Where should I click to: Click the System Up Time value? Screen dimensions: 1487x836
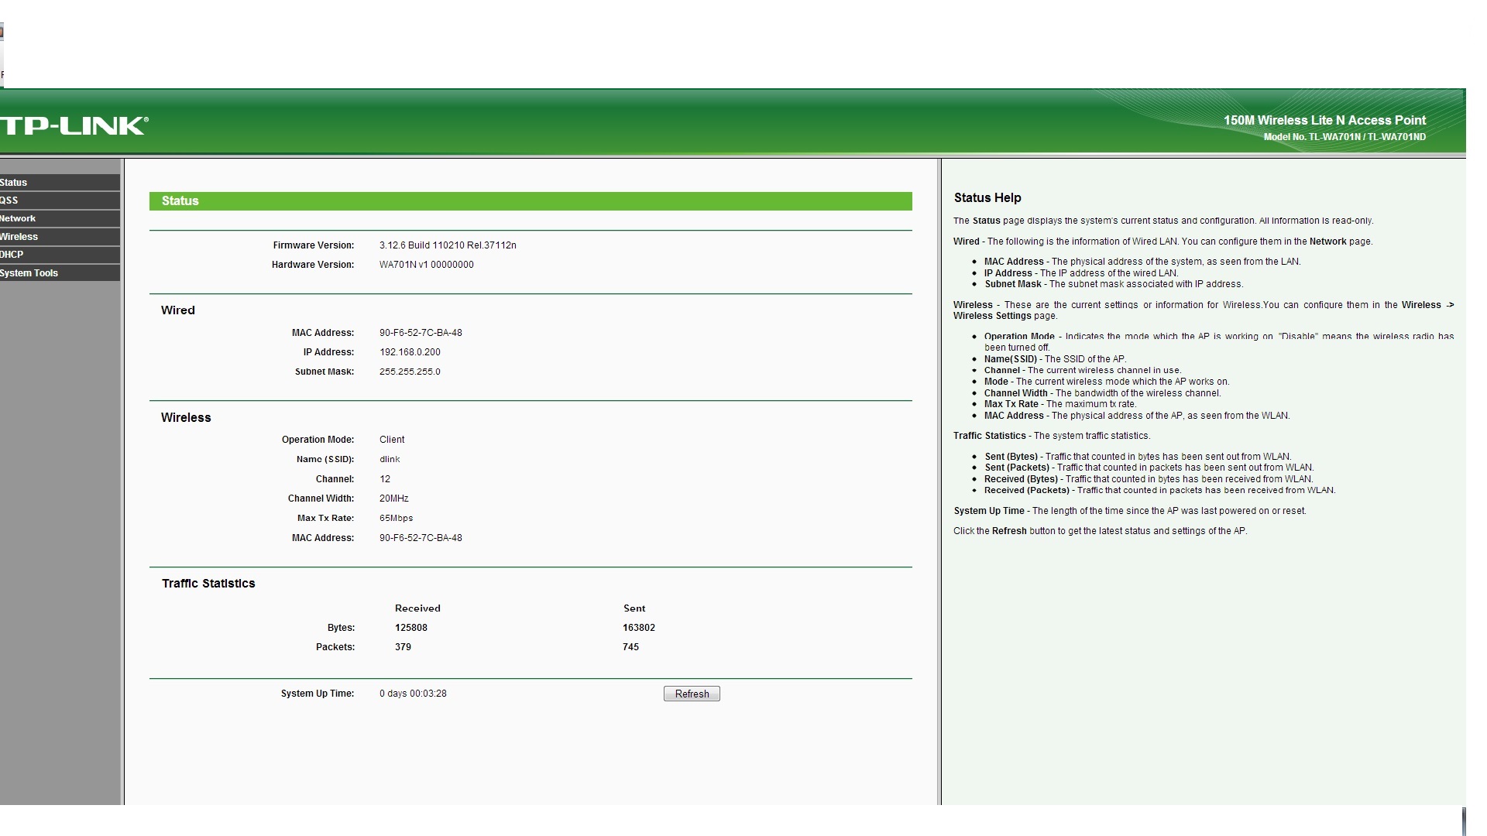[x=413, y=694]
